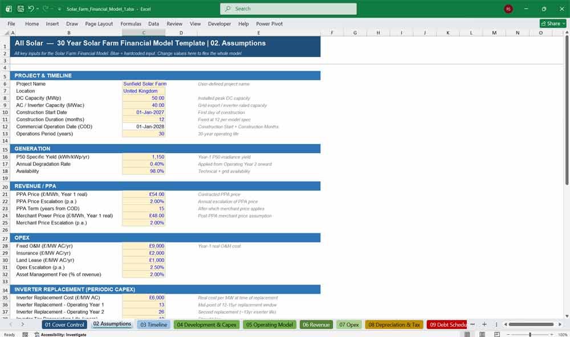Select row 12 header
This screenshot has height=337, width=570.
tap(5, 127)
